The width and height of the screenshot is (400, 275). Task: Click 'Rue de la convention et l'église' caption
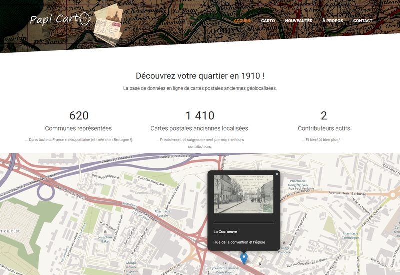pos(239,242)
